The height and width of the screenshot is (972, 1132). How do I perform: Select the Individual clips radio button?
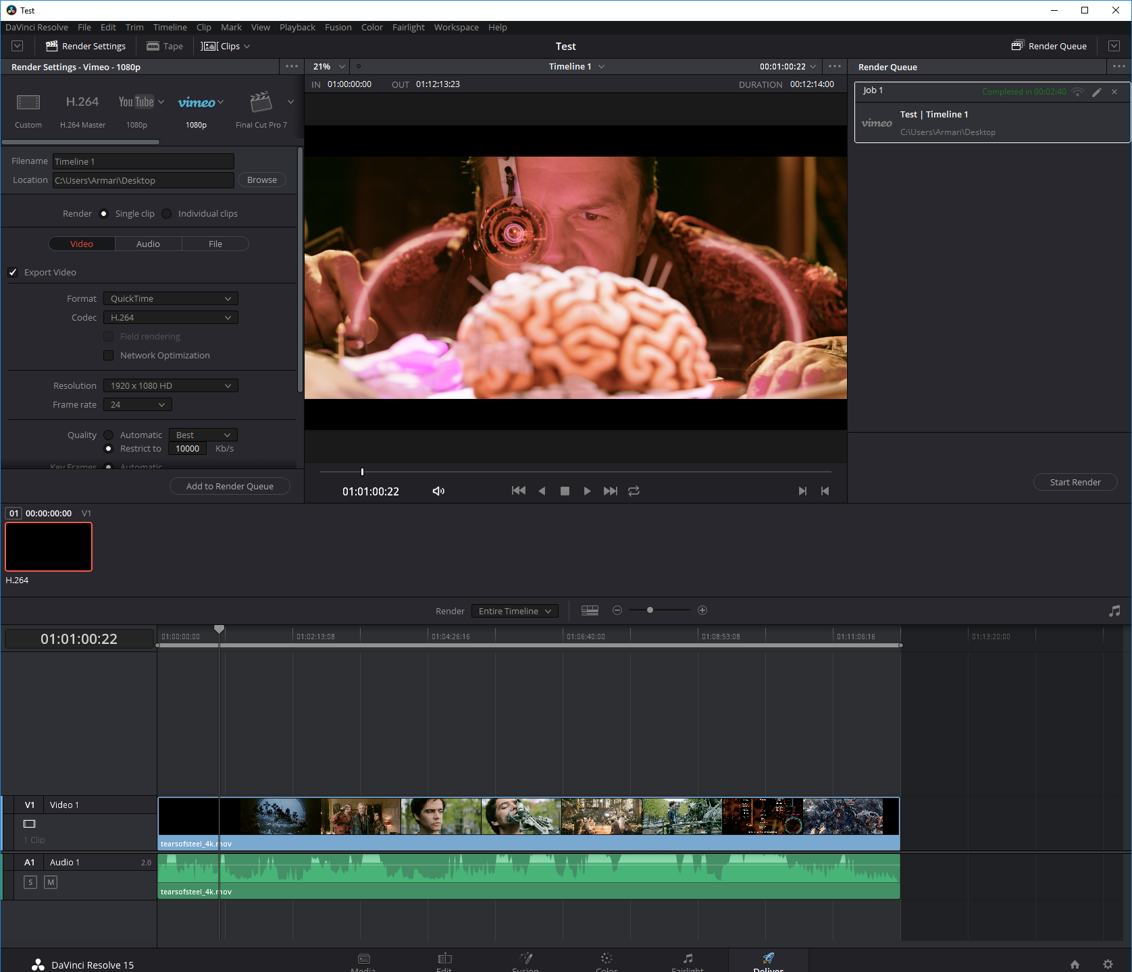(167, 213)
